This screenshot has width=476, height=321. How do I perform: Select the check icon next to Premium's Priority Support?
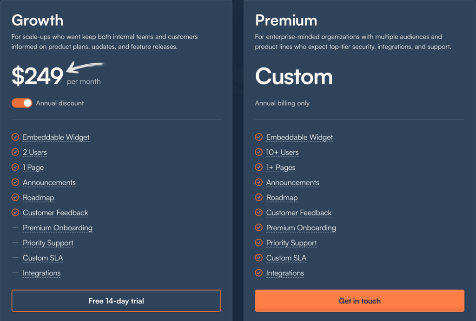[258, 242]
